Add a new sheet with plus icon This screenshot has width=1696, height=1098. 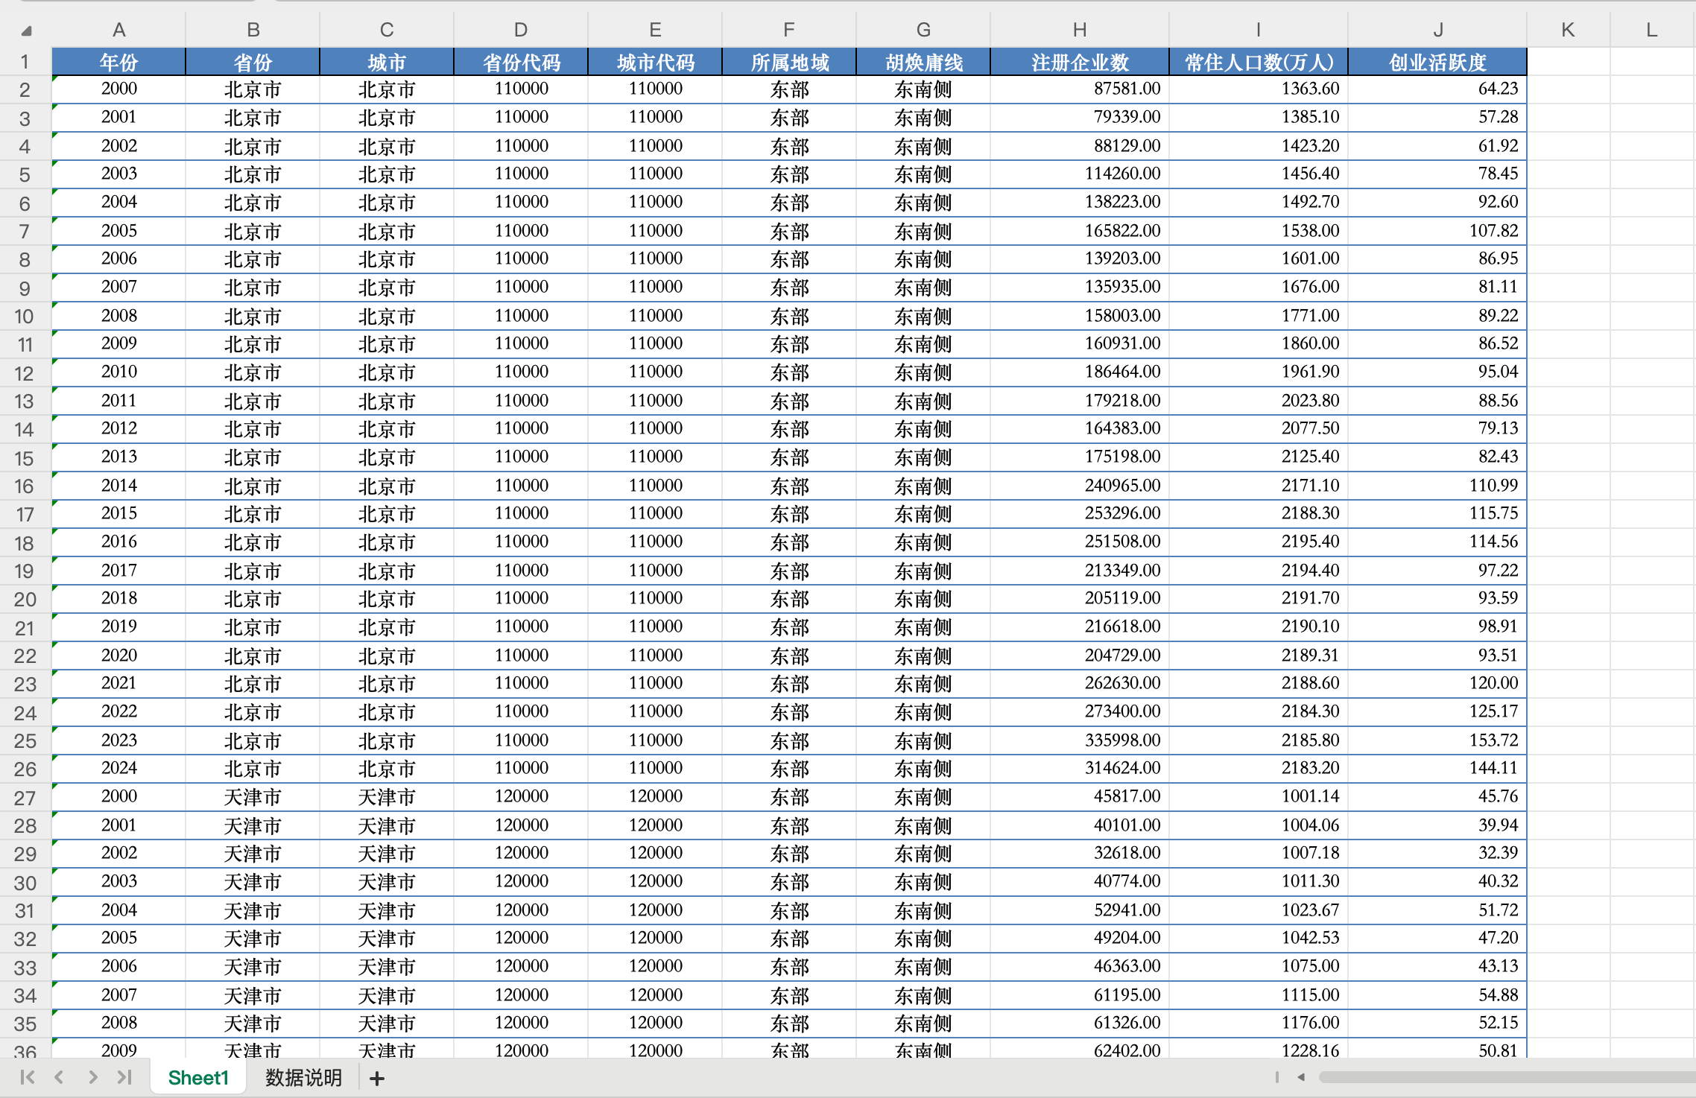tap(377, 1078)
